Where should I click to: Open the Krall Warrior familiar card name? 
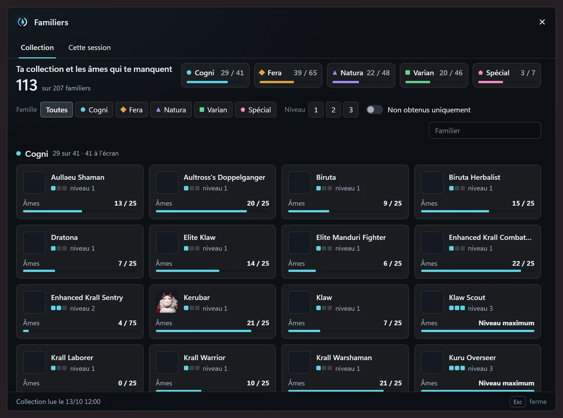pos(205,358)
